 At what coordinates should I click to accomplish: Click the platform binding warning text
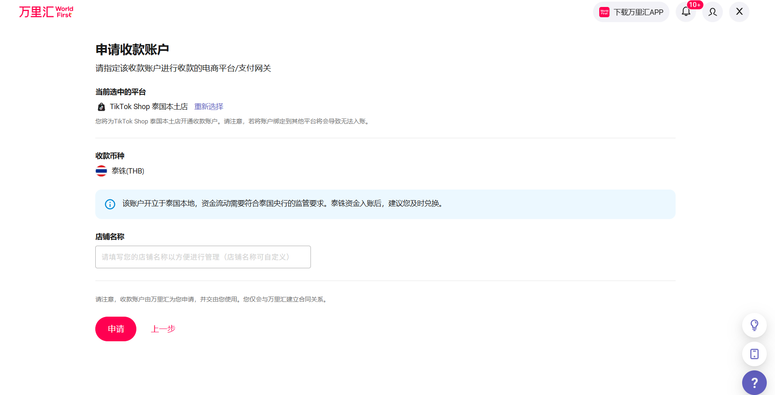pyautogui.click(x=233, y=121)
